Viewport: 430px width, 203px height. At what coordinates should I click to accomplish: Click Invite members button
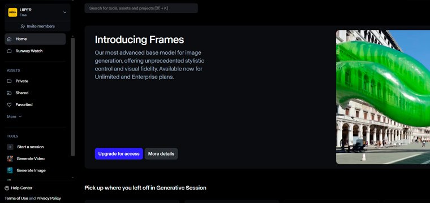37,27
